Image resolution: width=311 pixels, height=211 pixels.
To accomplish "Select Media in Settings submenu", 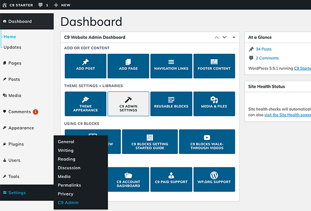I will pos(64,176).
